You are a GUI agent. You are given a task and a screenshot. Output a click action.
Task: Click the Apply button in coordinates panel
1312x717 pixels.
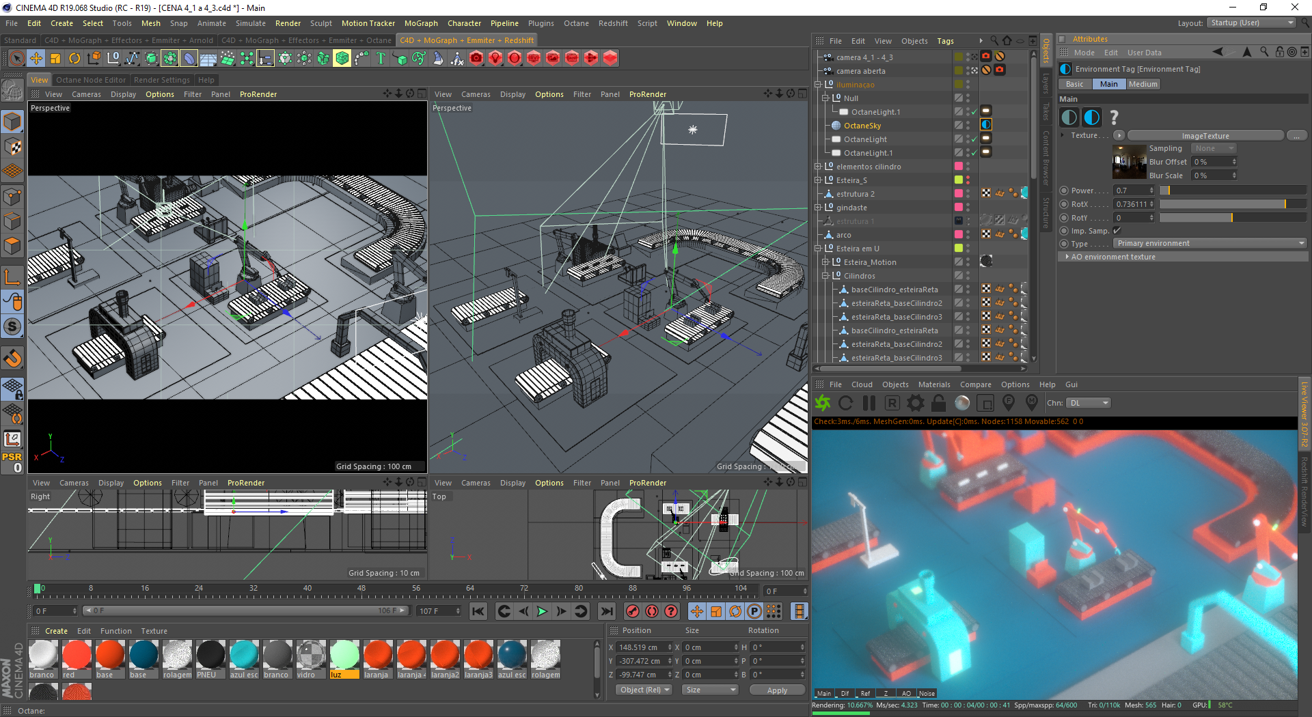click(777, 690)
